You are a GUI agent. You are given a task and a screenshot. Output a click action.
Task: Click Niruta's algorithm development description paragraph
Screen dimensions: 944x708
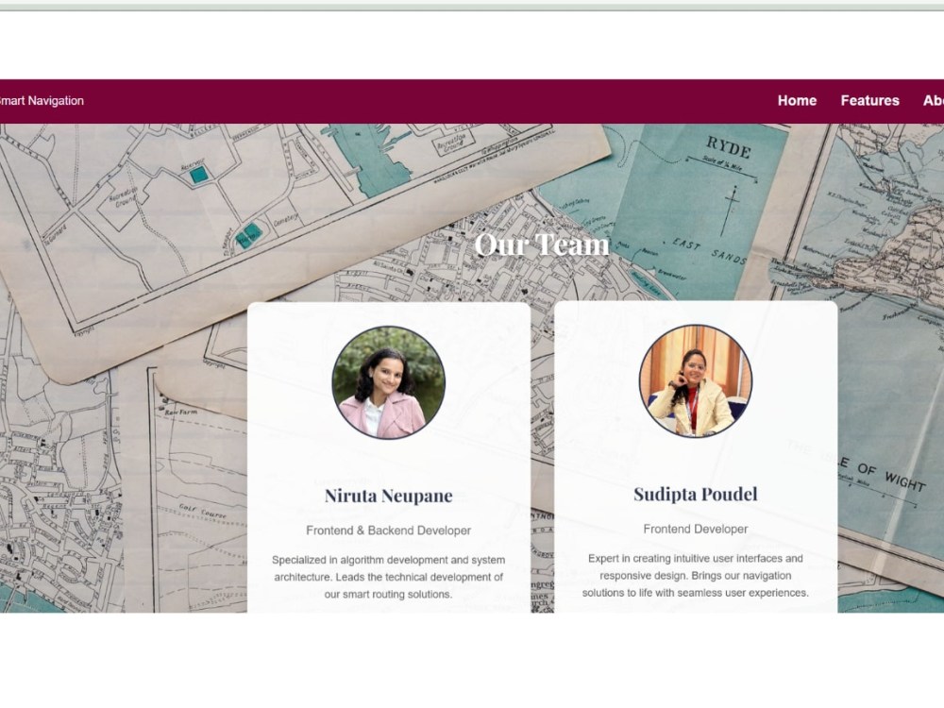coord(388,577)
